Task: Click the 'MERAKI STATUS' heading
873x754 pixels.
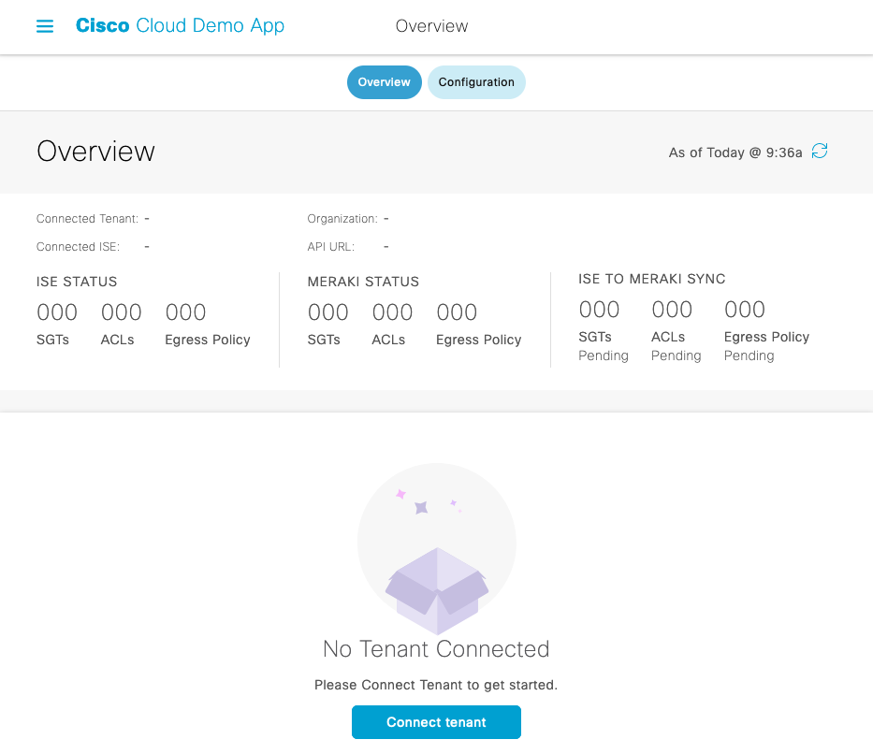Action: (363, 282)
